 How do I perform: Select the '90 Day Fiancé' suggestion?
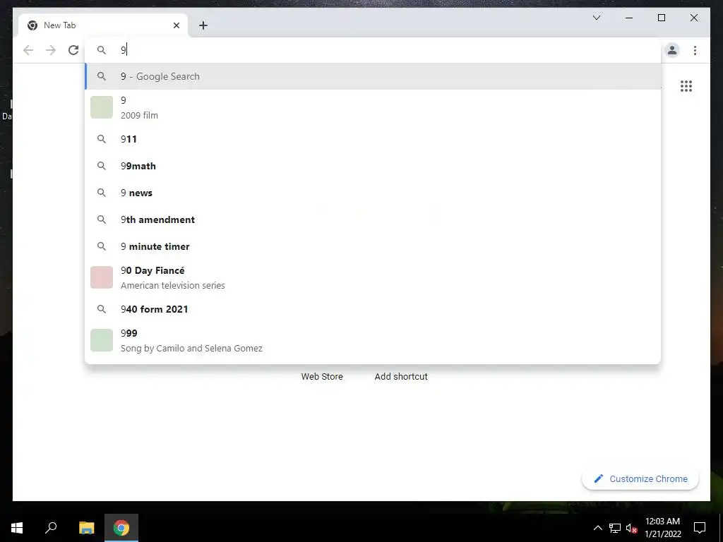click(373, 277)
